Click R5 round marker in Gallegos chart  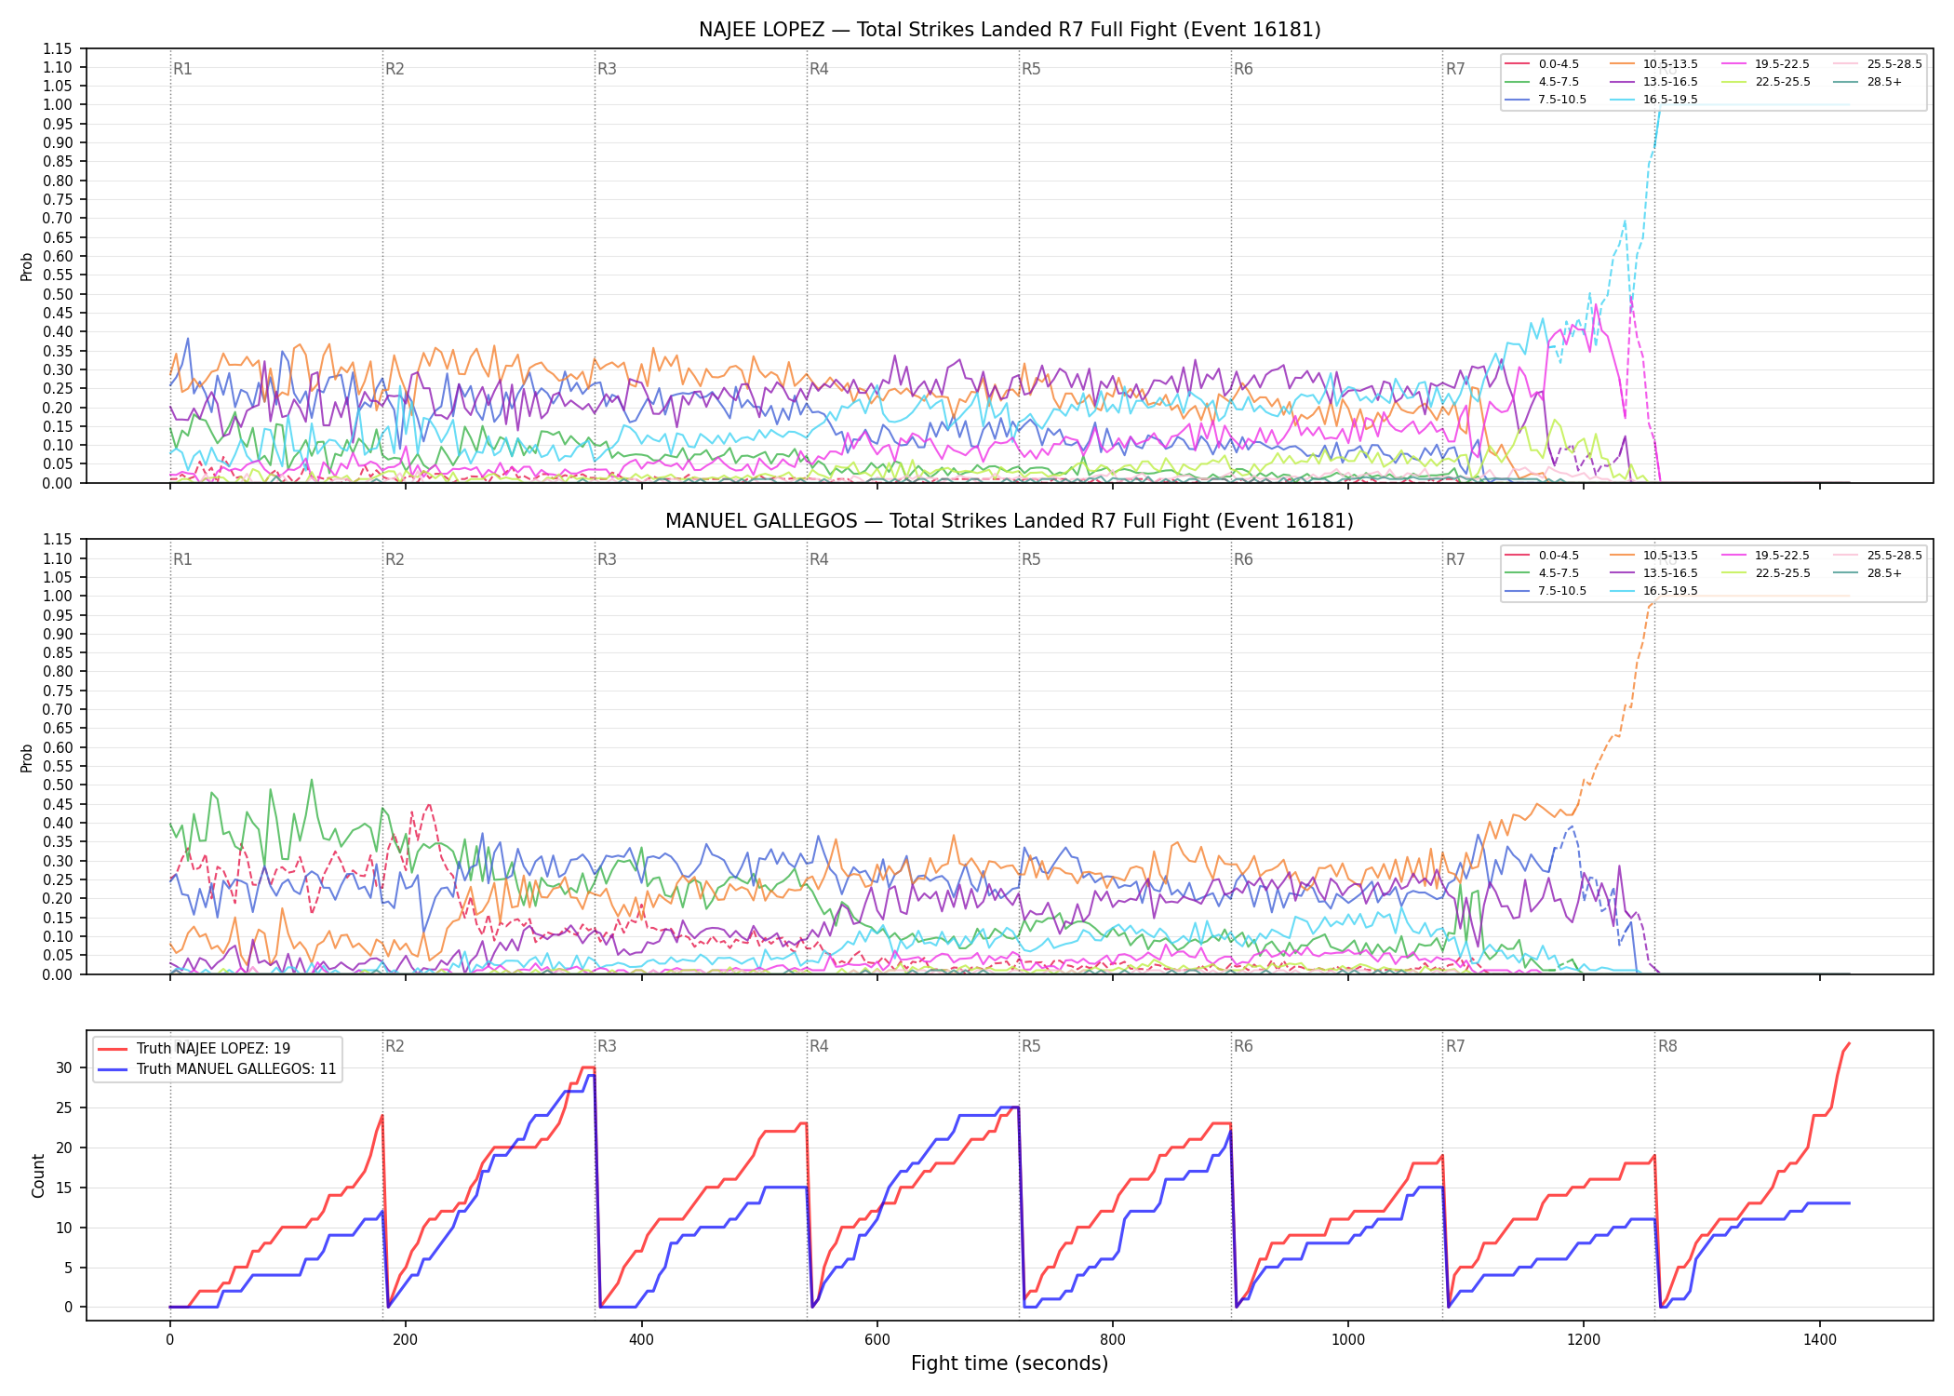pyautogui.click(x=1031, y=559)
